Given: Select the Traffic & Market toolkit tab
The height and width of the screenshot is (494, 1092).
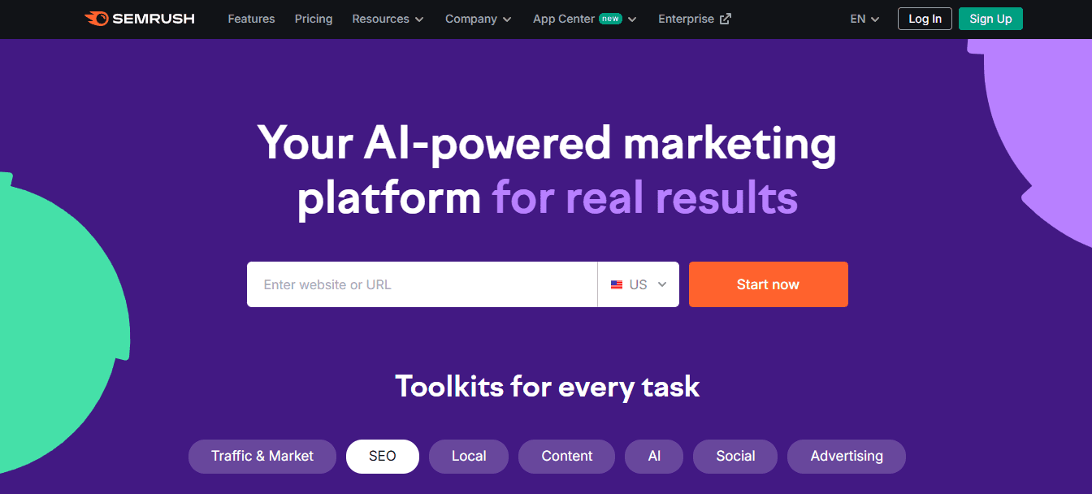Looking at the screenshot, I should (x=262, y=456).
